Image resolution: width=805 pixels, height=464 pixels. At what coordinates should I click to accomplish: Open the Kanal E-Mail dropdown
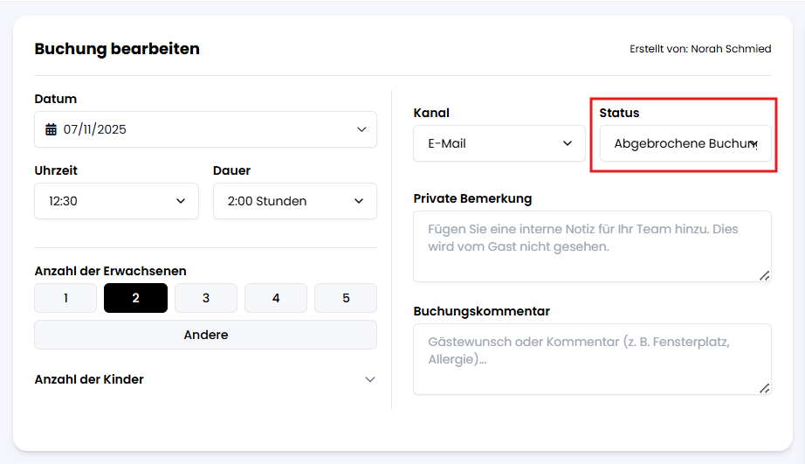pyautogui.click(x=499, y=143)
